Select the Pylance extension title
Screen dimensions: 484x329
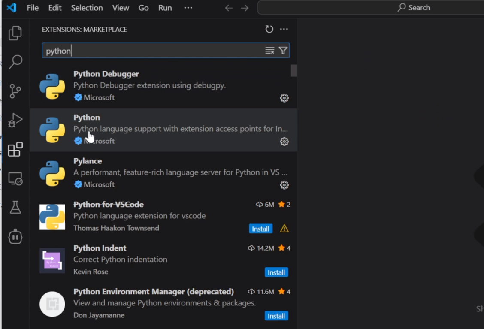pyautogui.click(x=88, y=161)
